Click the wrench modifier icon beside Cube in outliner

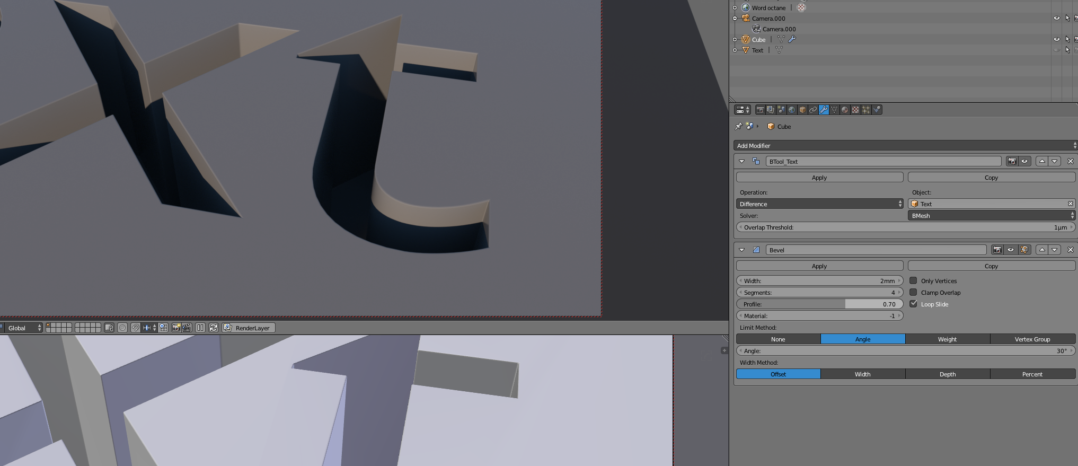click(x=792, y=39)
